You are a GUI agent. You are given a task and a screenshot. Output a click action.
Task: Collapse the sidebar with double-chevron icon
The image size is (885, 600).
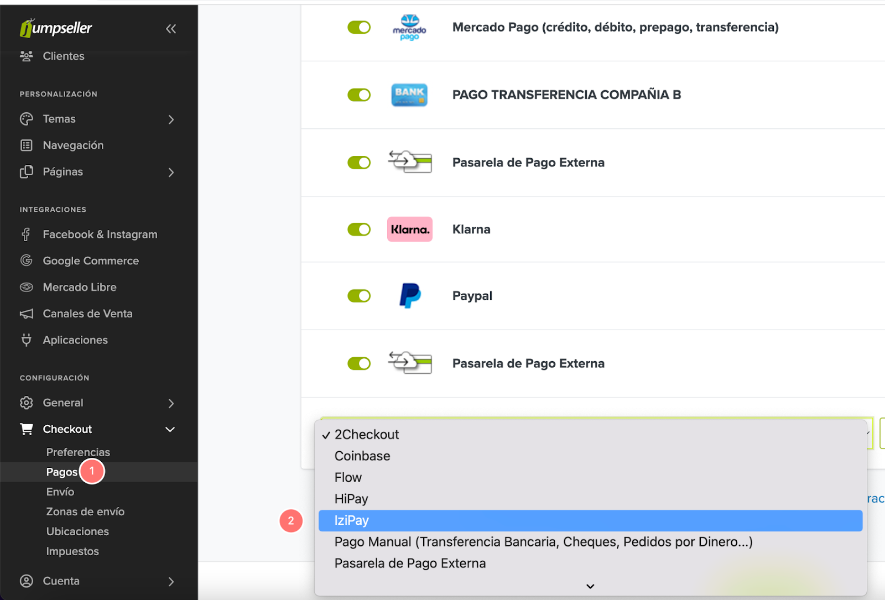171,29
